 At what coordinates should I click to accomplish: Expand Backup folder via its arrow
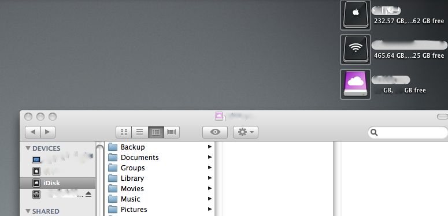tap(210, 147)
